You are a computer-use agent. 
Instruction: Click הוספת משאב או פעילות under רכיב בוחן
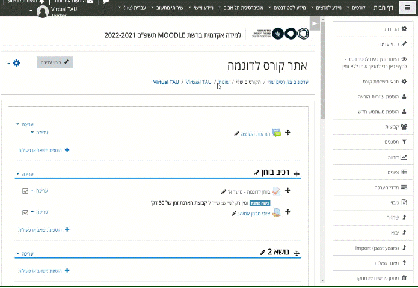44,230
